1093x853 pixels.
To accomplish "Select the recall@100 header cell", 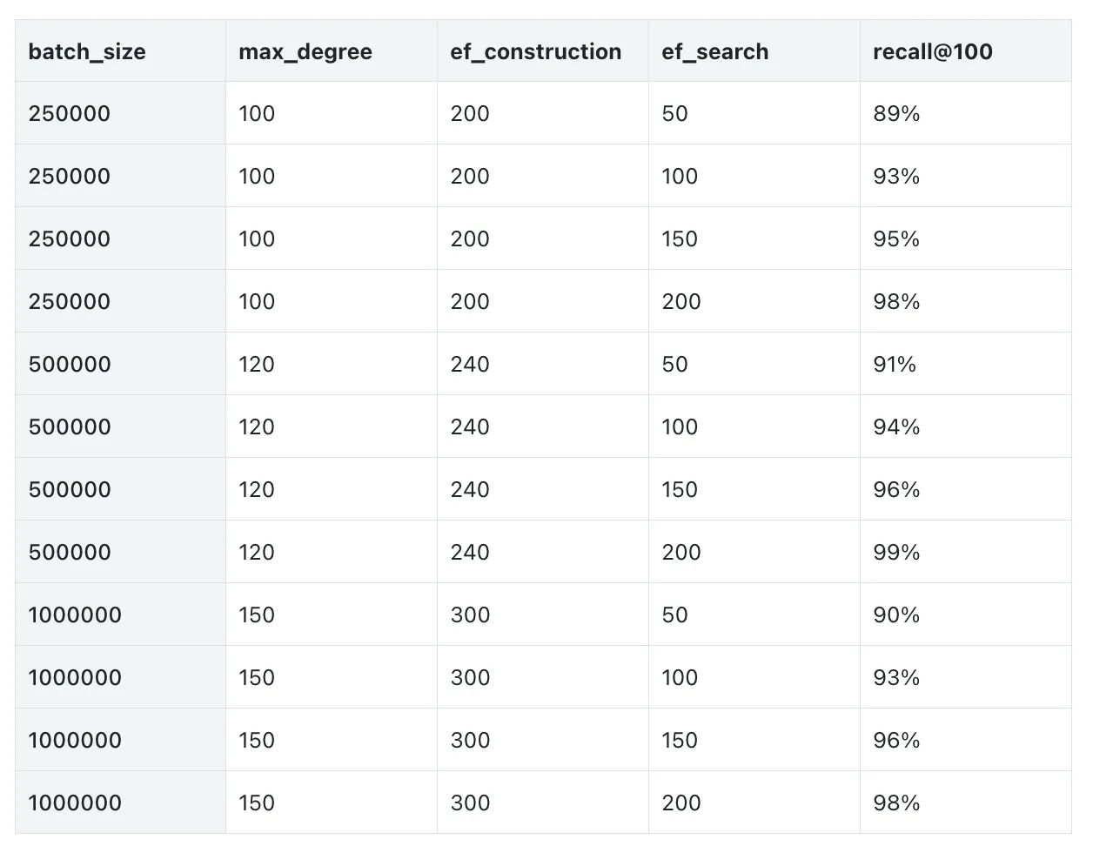I will coord(932,52).
